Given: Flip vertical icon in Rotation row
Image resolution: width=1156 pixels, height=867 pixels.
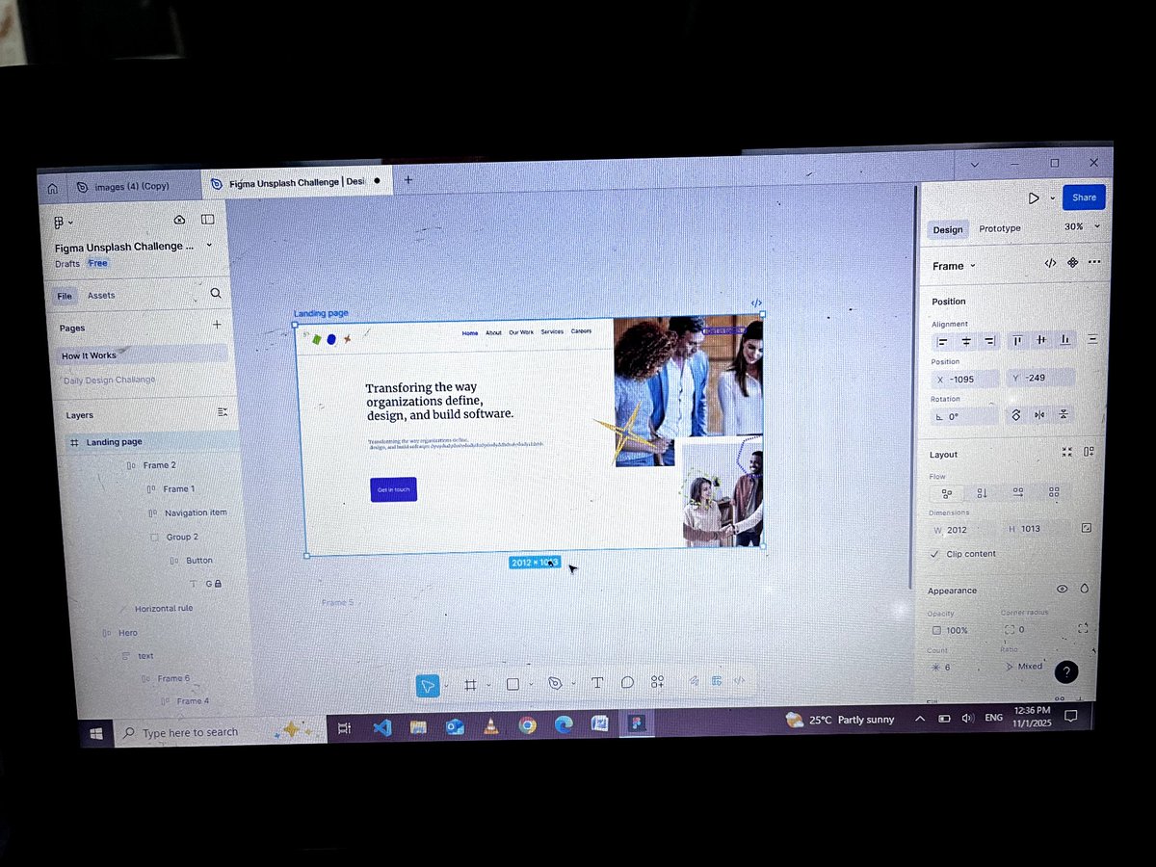Looking at the screenshot, I should click(x=1063, y=415).
